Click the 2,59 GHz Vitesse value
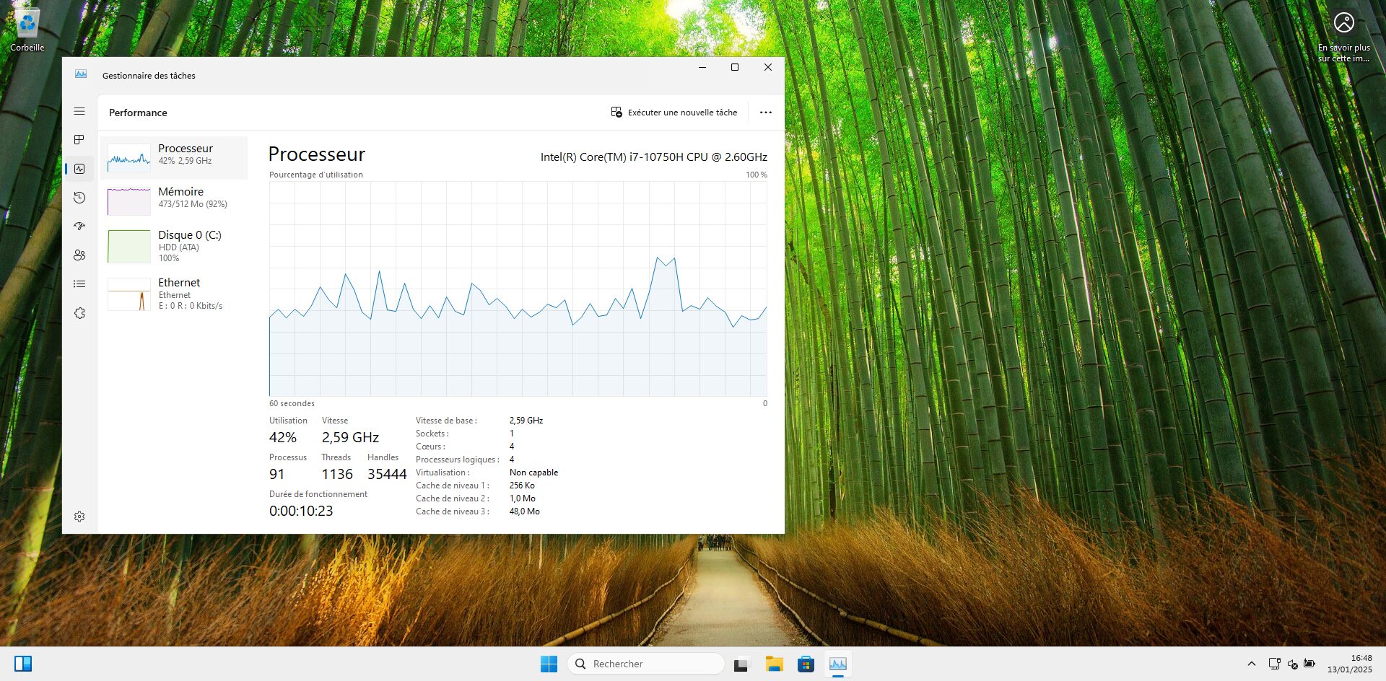The height and width of the screenshot is (681, 1386). point(350,437)
